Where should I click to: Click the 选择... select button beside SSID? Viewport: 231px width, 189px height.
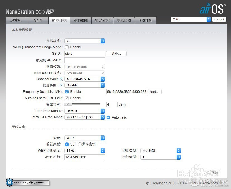(x=116, y=54)
